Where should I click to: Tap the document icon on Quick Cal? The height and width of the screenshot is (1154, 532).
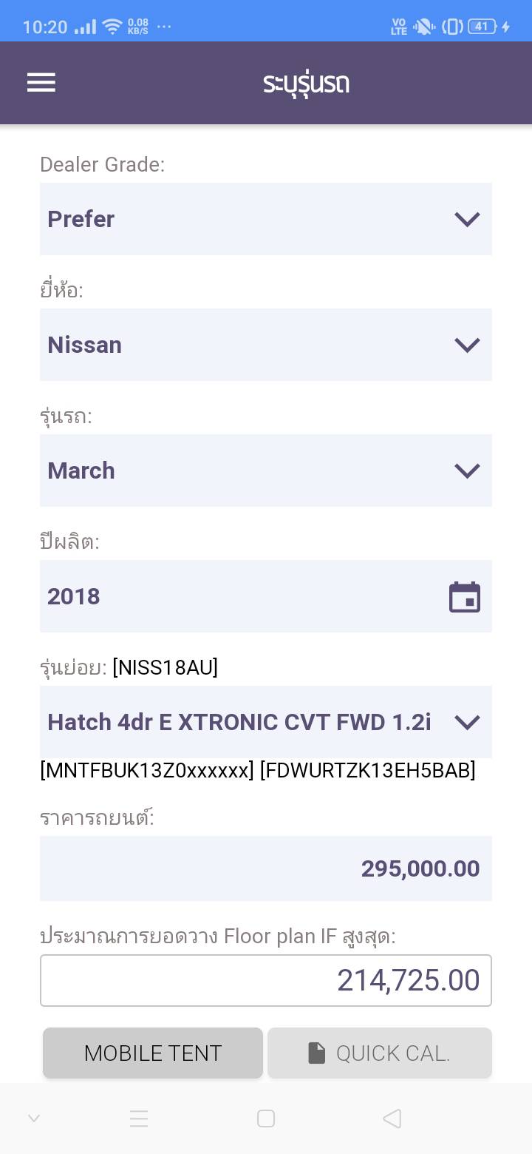click(x=316, y=1053)
